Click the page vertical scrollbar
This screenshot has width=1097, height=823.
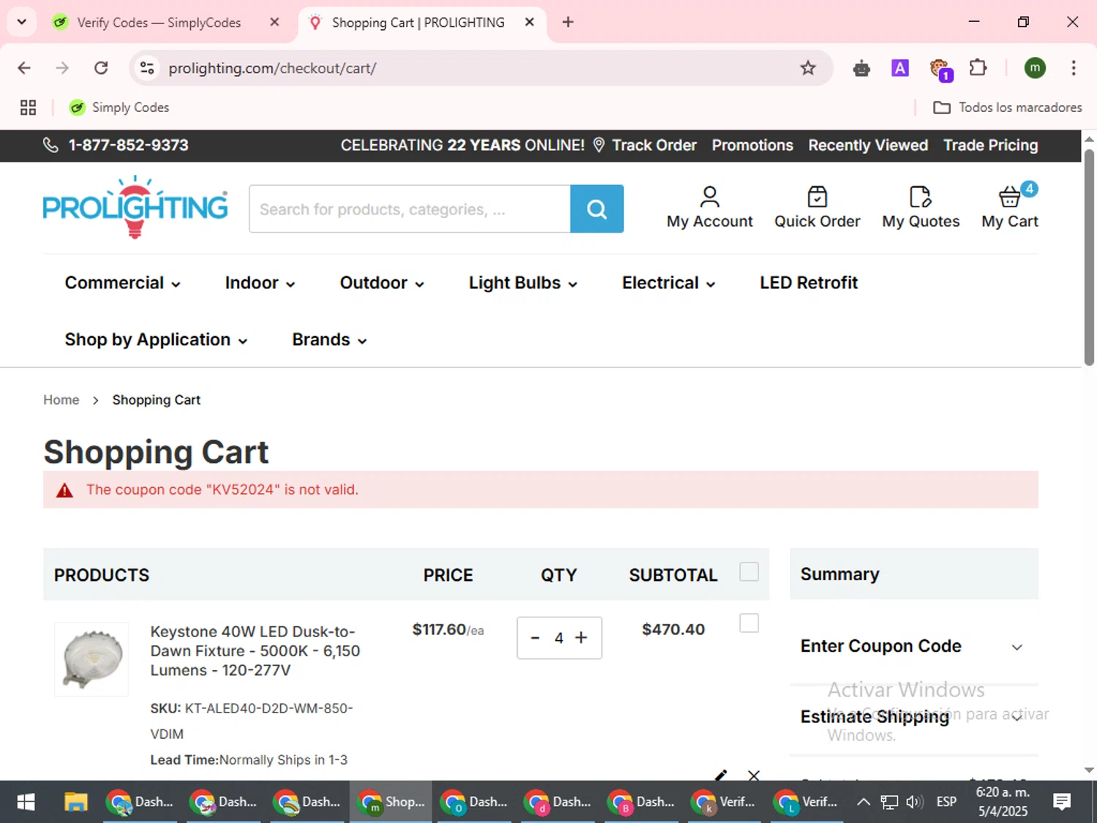[1089, 256]
